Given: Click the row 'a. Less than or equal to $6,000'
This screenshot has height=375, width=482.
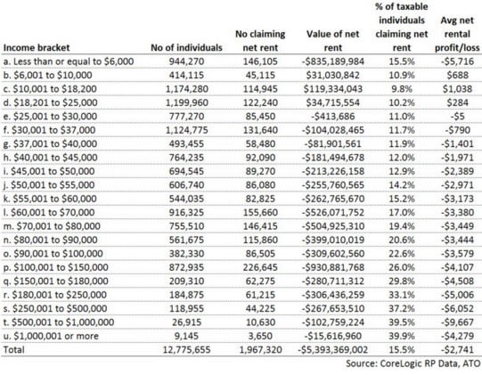Looking at the screenshot, I should (241, 61).
